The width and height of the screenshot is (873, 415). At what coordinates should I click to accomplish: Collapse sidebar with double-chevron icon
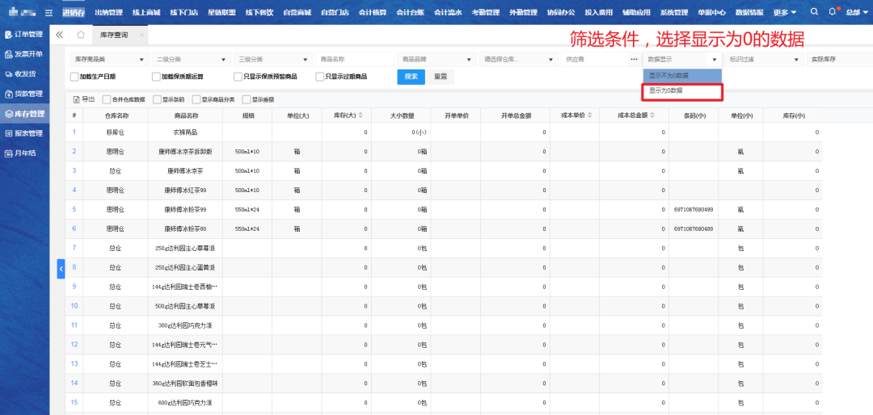coord(60,35)
